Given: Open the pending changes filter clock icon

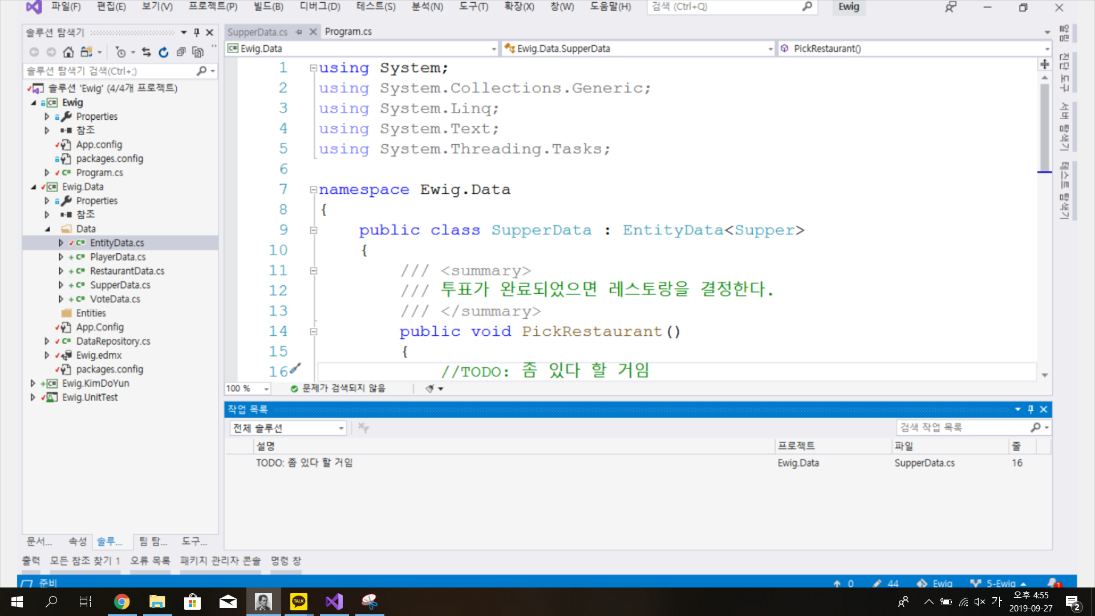Looking at the screenshot, I should [x=120, y=52].
